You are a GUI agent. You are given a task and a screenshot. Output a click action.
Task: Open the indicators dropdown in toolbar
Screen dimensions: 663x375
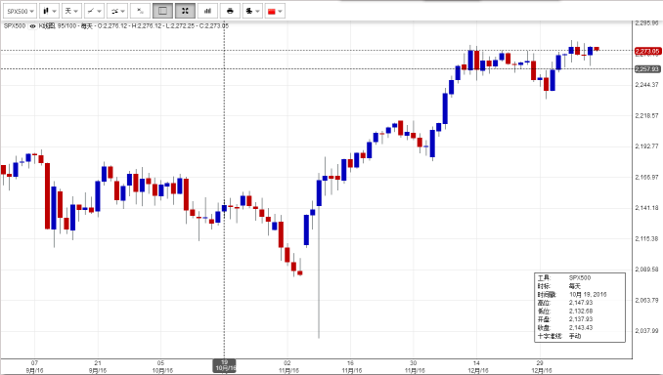point(117,11)
